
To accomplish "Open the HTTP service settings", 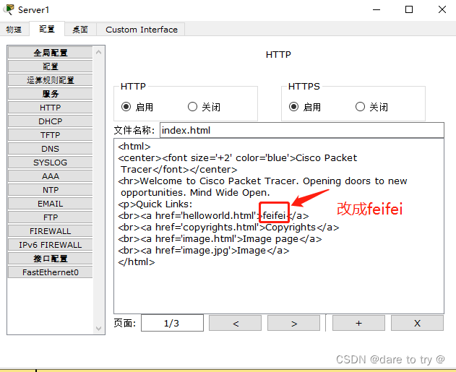I will tap(51, 108).
